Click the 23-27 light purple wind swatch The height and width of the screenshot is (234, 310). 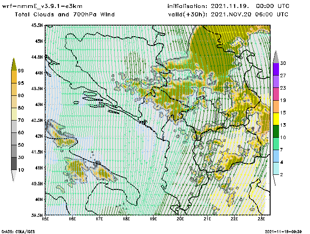click(x=276, y=82)
